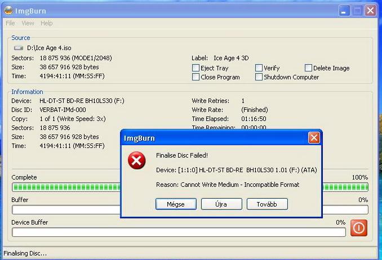Click the Mégse button
Screen dimensions: 382x260
coord(176,204)
